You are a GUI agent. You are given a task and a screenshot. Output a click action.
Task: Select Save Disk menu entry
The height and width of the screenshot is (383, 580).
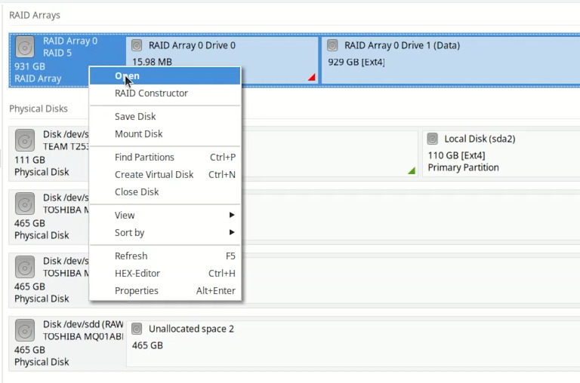point(165,116)
